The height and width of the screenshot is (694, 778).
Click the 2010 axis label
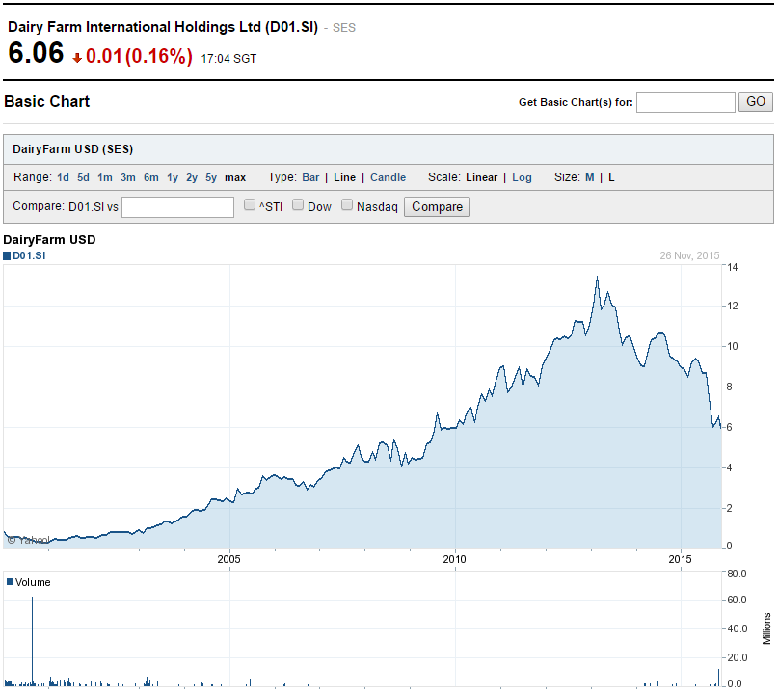(454, 559)
